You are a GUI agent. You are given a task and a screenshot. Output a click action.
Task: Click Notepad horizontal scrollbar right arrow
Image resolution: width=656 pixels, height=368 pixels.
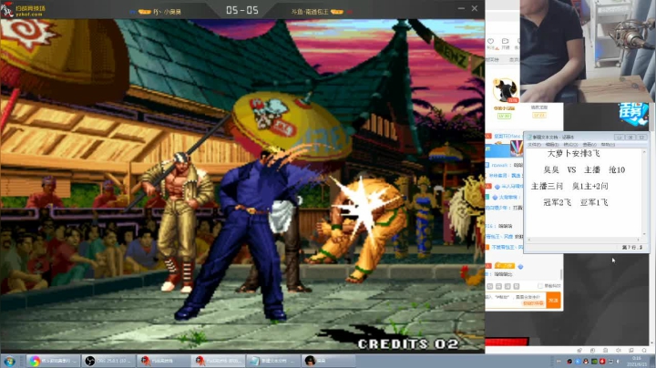click(x=639, y=240)
